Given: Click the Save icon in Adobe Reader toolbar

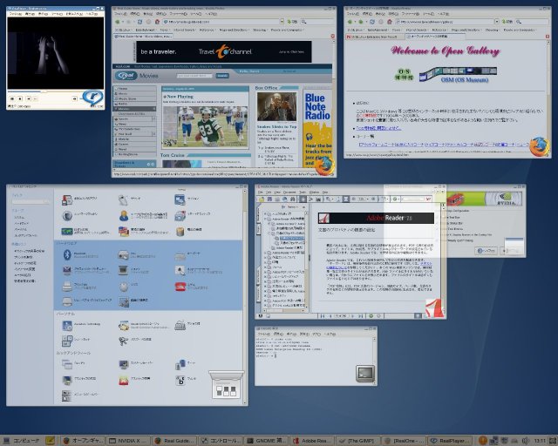Looking at the screenshot, I should click(269, 199).
